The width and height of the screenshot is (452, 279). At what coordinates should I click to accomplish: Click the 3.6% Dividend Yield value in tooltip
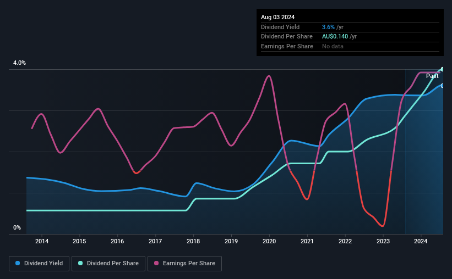click(x=328, y=27)
